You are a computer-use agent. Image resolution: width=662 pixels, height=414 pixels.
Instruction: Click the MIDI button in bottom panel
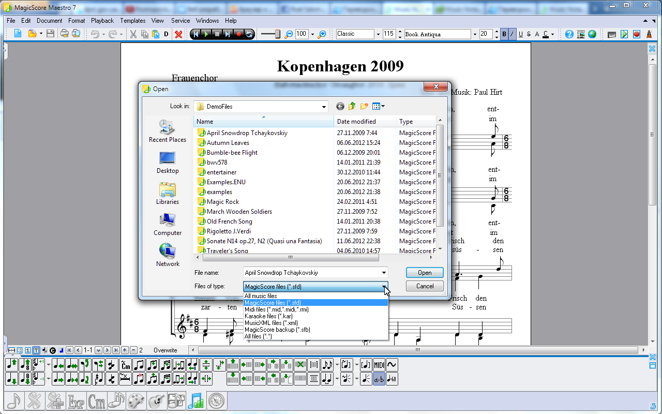point(379,365)
